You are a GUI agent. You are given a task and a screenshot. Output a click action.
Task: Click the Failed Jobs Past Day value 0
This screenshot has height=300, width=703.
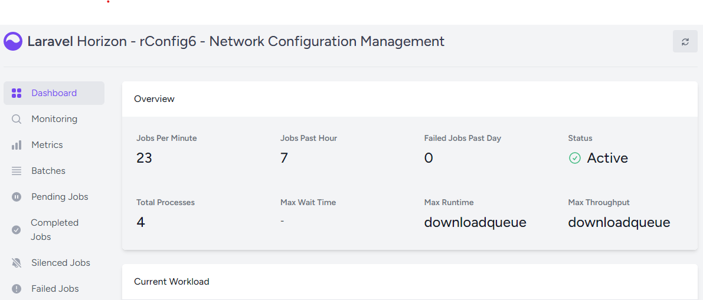click(429, 158)
